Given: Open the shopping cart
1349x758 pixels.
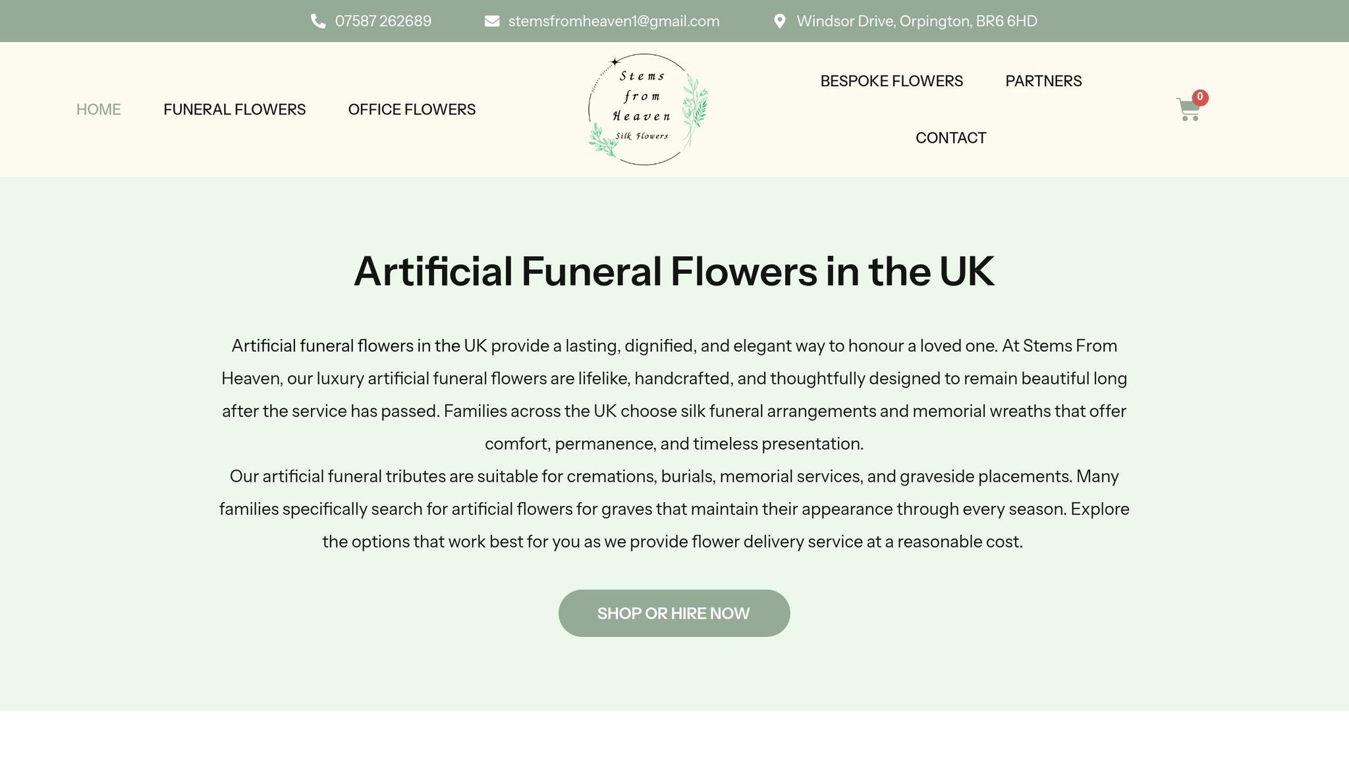Looking at the screenshot, I should click(x=1187, y=111).
